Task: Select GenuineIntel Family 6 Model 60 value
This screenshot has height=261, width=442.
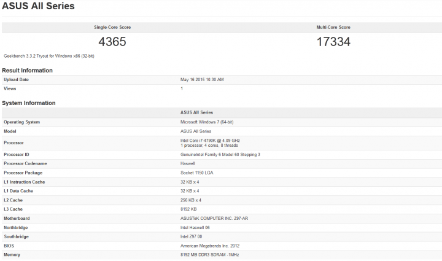Action: [x=220, y=155]
